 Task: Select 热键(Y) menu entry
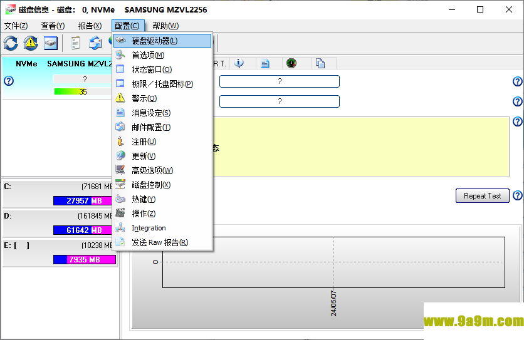point(162,199)
